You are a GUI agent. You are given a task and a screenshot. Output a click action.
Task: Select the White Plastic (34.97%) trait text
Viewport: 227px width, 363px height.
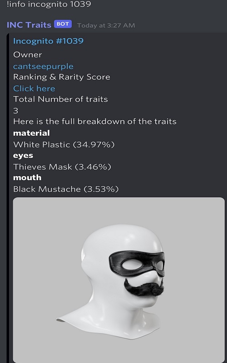click(x=64, y=145)
